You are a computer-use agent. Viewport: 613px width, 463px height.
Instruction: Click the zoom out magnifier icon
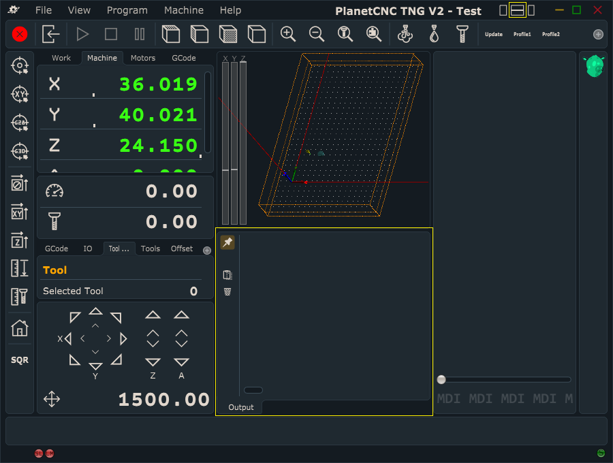click(317, 34)
